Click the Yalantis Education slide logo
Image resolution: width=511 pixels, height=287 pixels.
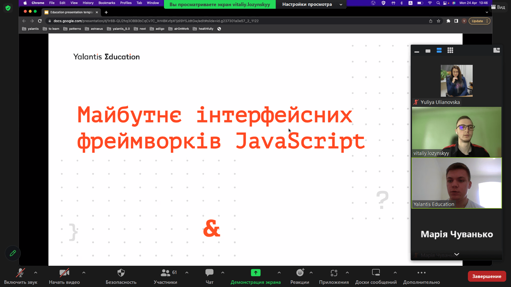pos(106,57)
